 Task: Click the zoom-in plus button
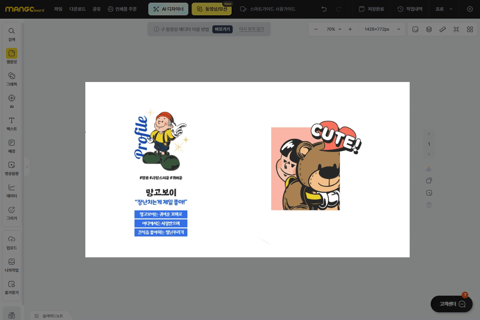350,29
